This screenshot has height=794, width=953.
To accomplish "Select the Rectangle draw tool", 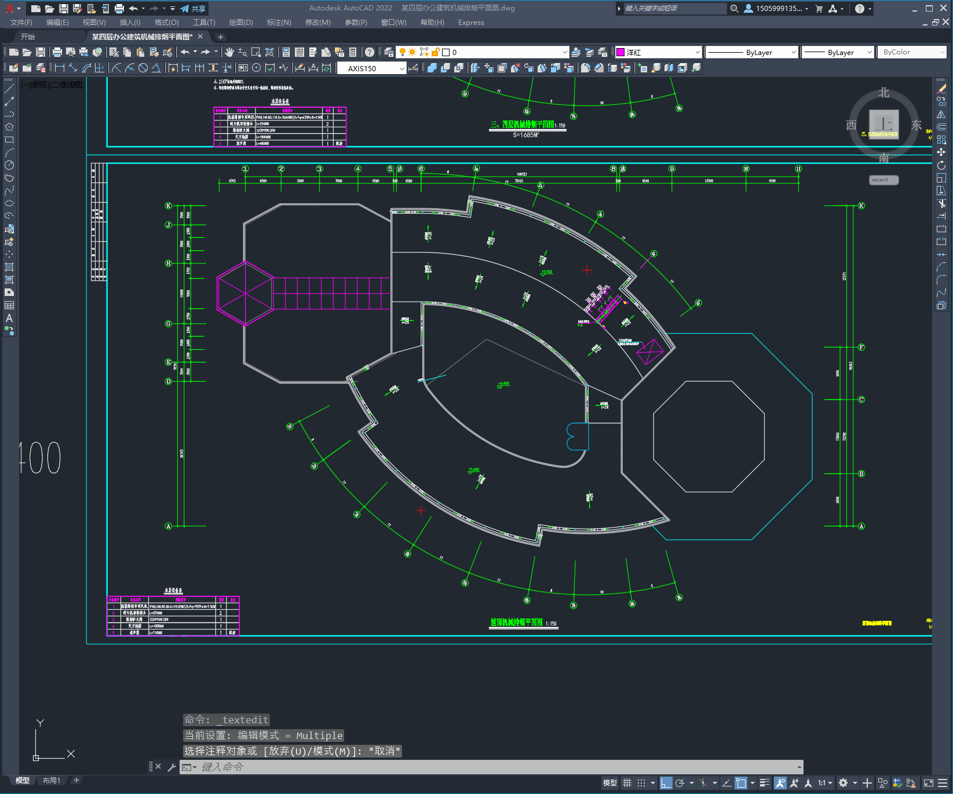I will pyautogui.click(x=9, y=140).
